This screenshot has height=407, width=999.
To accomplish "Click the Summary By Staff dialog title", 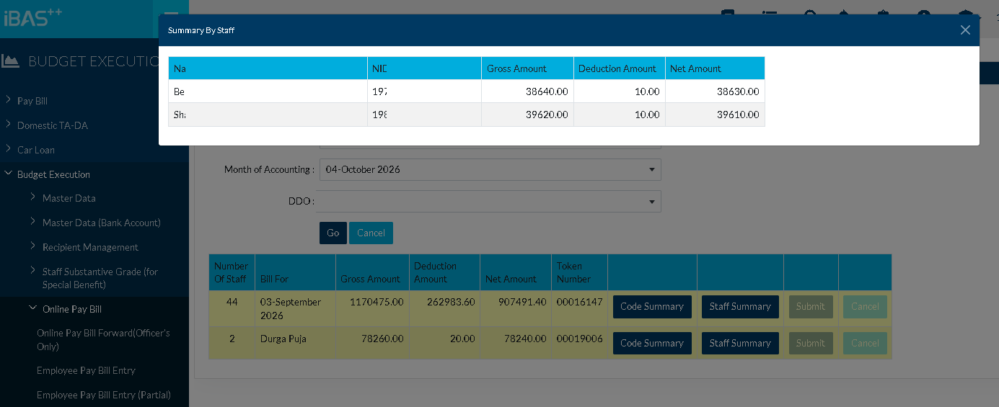I will pos(201,30).
